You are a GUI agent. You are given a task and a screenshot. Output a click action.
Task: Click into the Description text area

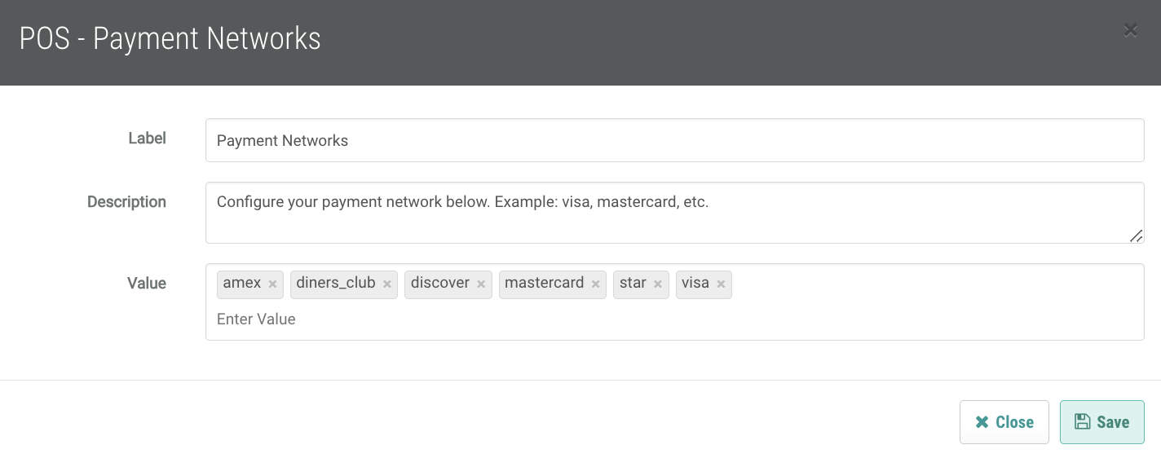point(674,213)
